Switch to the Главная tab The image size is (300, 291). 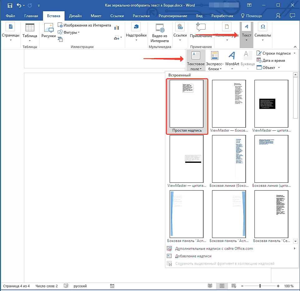tap(31, 16)
